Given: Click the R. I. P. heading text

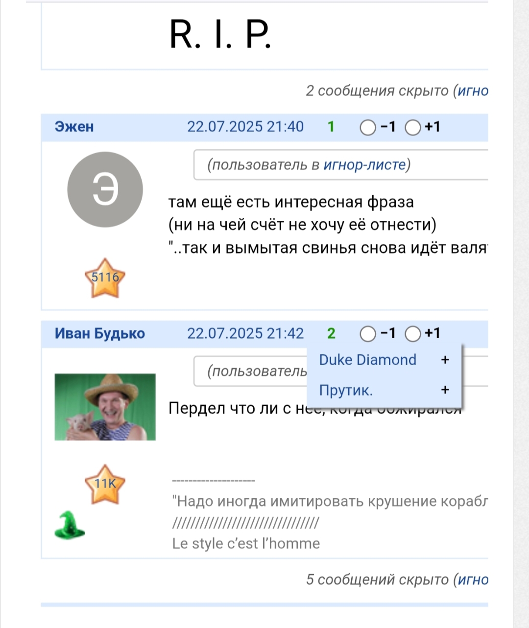Looking at the screenshot, I should pos(220,34).
